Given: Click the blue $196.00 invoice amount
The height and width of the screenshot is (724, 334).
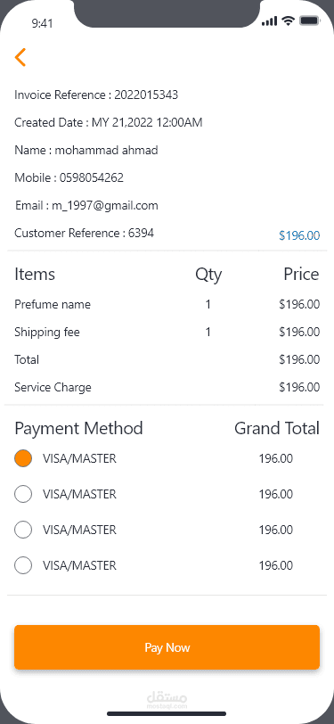Looking at the screenshot, I should [299, 235].
